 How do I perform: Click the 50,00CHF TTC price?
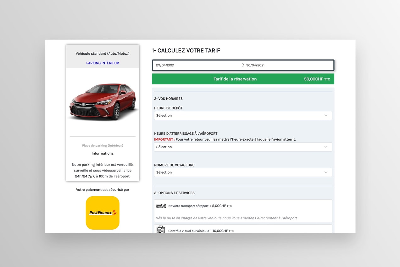click(317, 79)
